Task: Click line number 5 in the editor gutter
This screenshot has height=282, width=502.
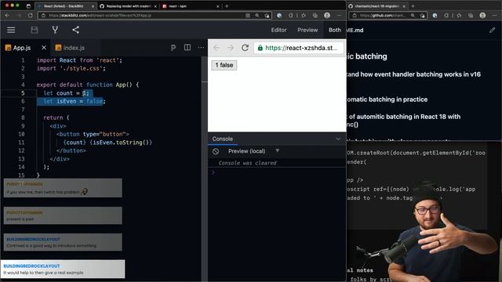Action: (23, 93)
